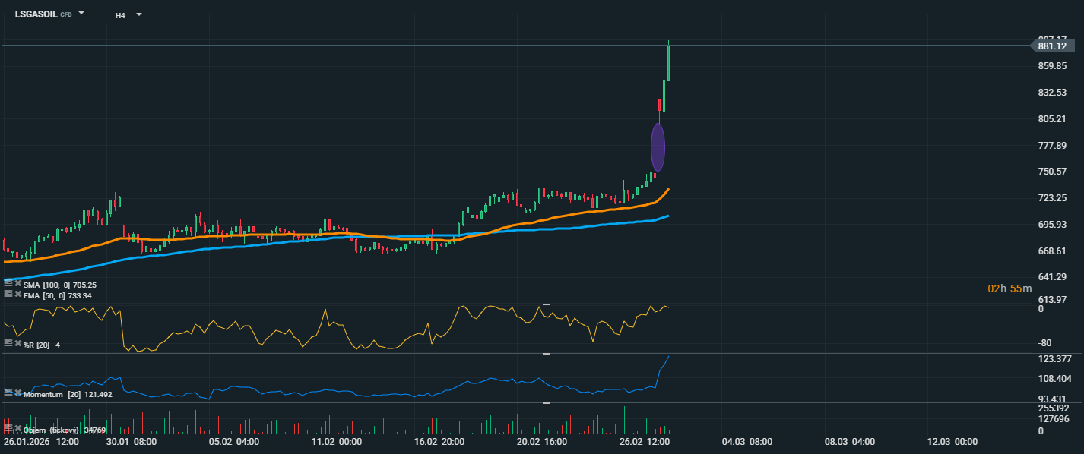Screen dimensions: 1084x454
Task: Remove the Objem (tickový) volume indicator
Action: pyautogui.click(x=17, y=428)
